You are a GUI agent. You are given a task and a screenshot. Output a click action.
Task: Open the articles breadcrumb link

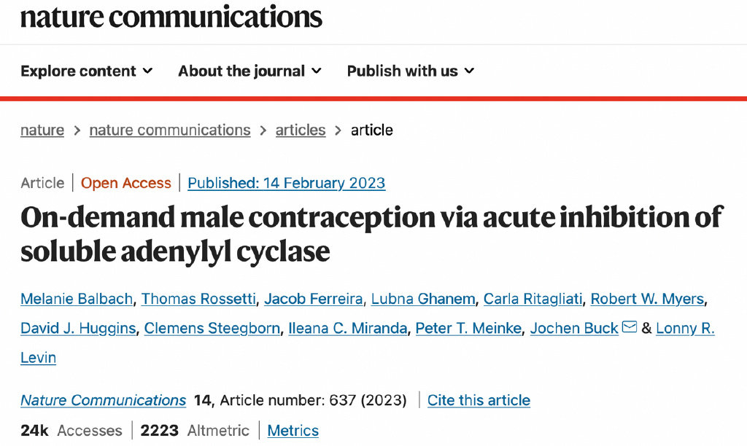click(x=301, y=130)
